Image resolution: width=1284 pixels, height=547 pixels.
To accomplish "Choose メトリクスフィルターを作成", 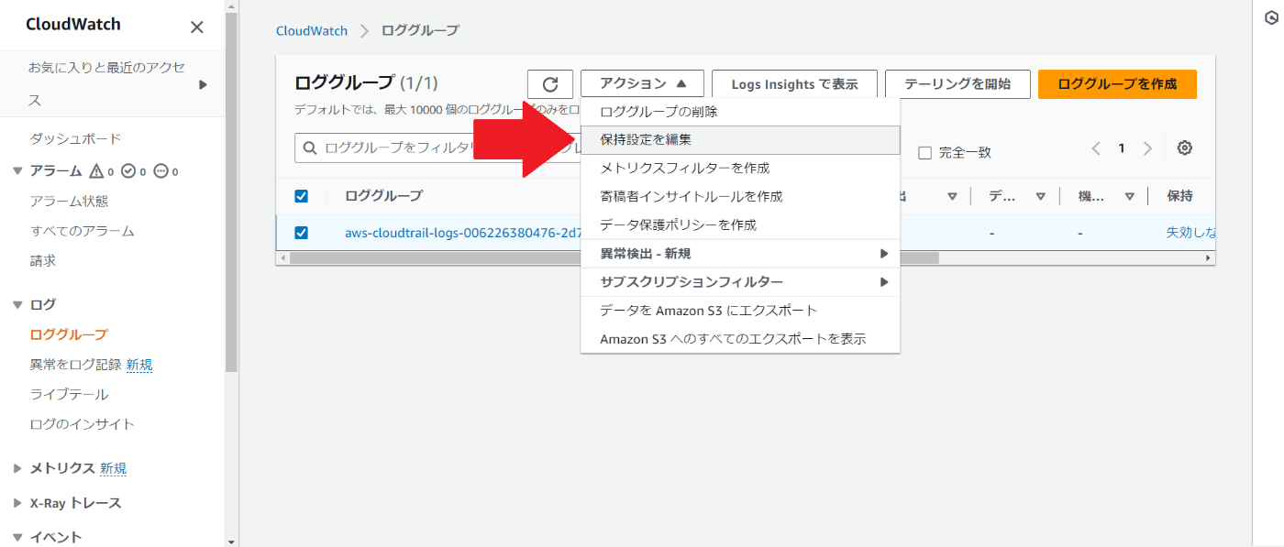I will 740,169.
